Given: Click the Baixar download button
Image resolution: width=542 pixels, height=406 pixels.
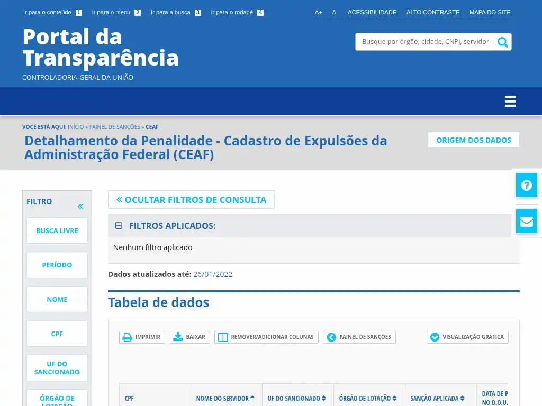Looking at the screenshot, I should point(190,337).
